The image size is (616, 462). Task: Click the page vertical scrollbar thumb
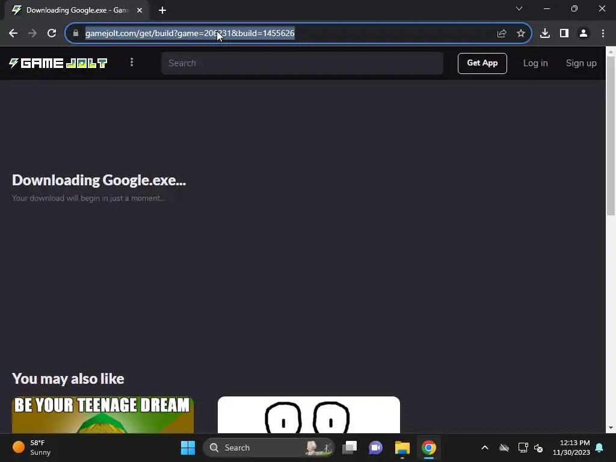(x=611, y=135)
